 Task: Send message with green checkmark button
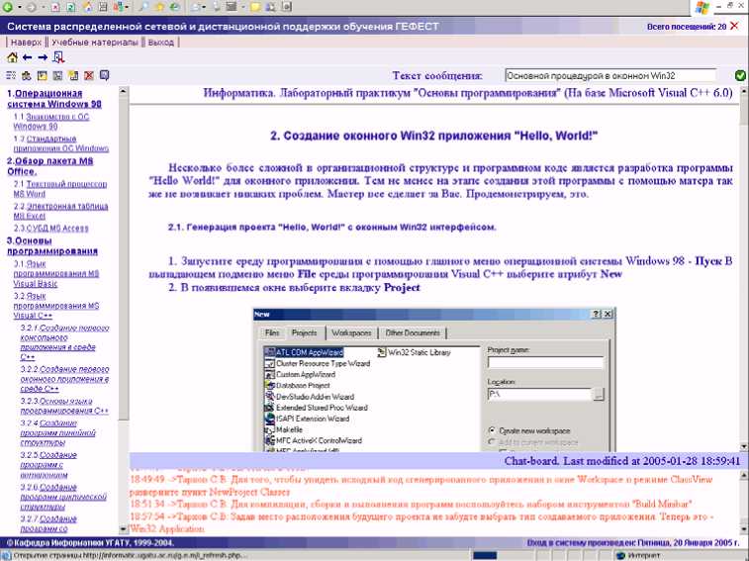(x=740, y=75)
